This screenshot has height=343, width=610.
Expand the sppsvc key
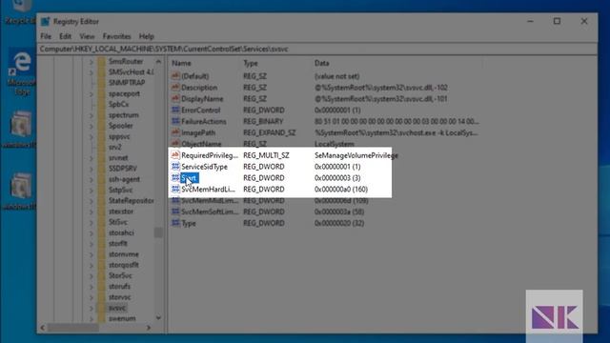click(91, 136)
